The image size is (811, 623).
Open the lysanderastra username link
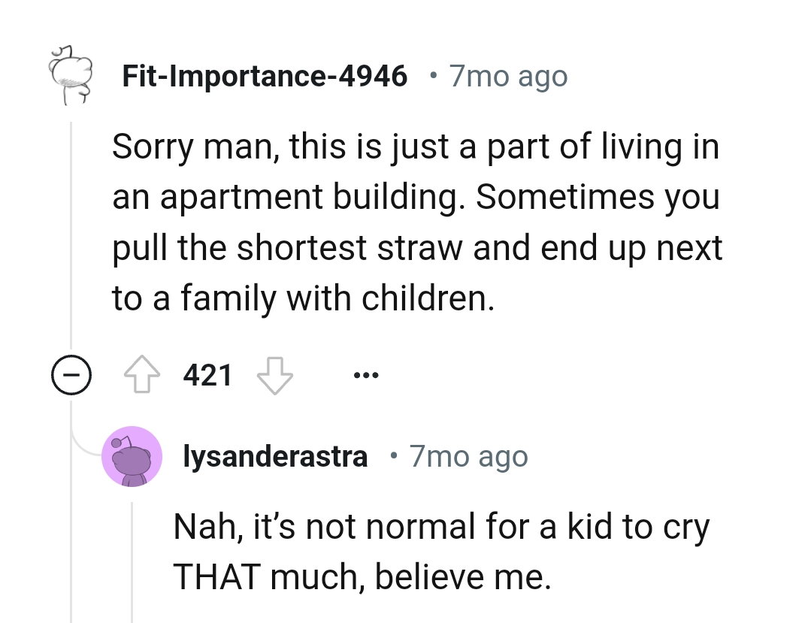click(x=276, y=456)
